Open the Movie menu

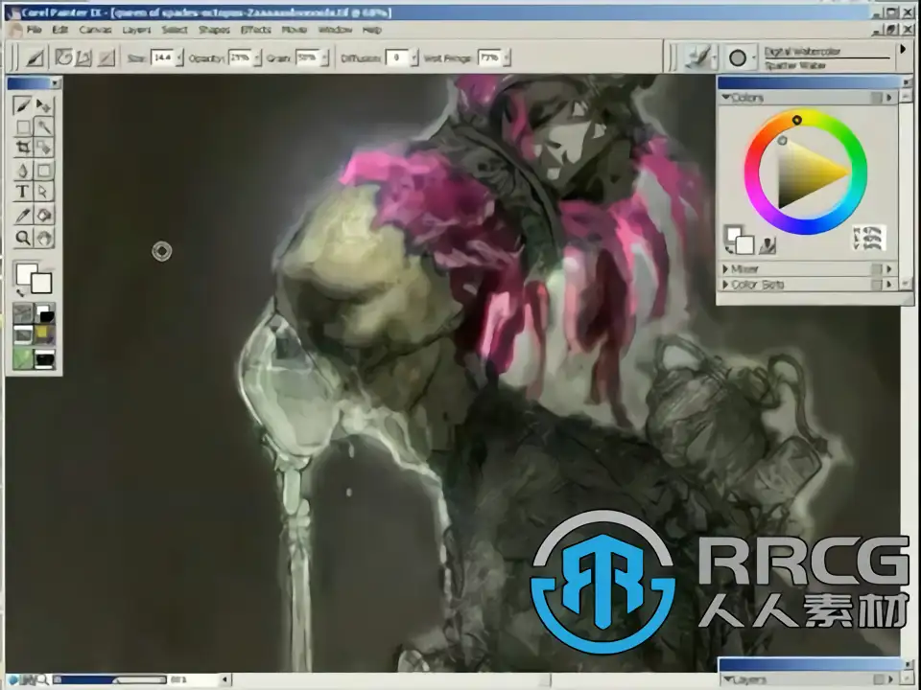tap(295, 30)
